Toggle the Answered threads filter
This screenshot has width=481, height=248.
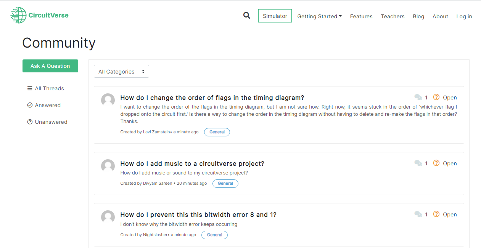point(48,105)
